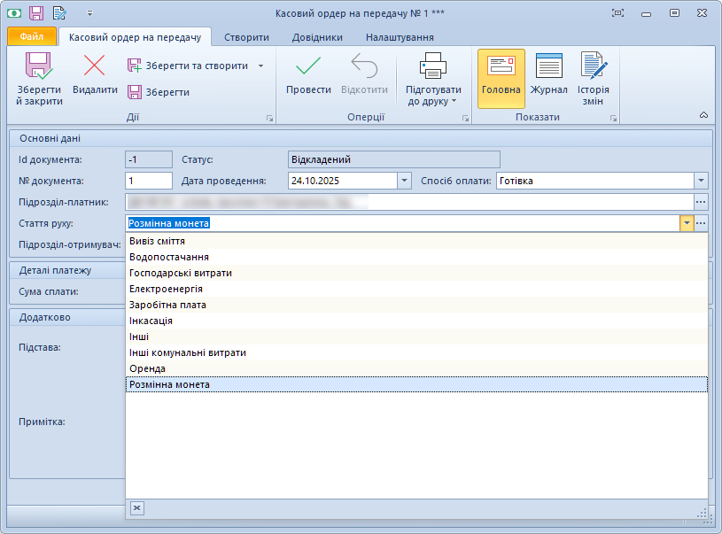
Task: Open the orange 'Файл' menu tab
Action: pos(32,37)
